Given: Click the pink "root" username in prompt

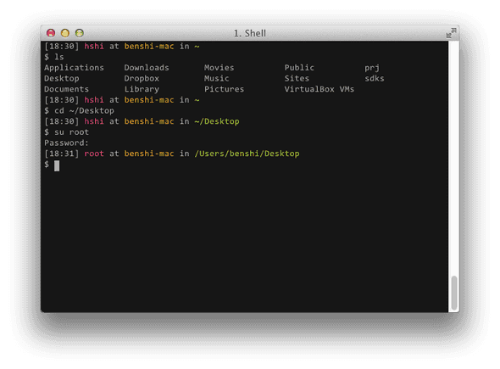Looking at the screenshot, I should pyautogui.click(x=94, y=154).
